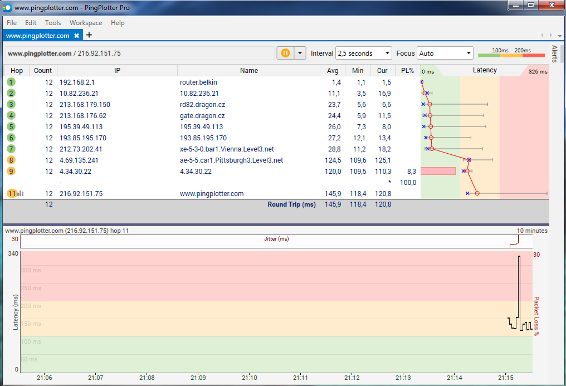Add a new trace tab with the plus icon
The height and width of the screenshot is (386, 566).
89,35
